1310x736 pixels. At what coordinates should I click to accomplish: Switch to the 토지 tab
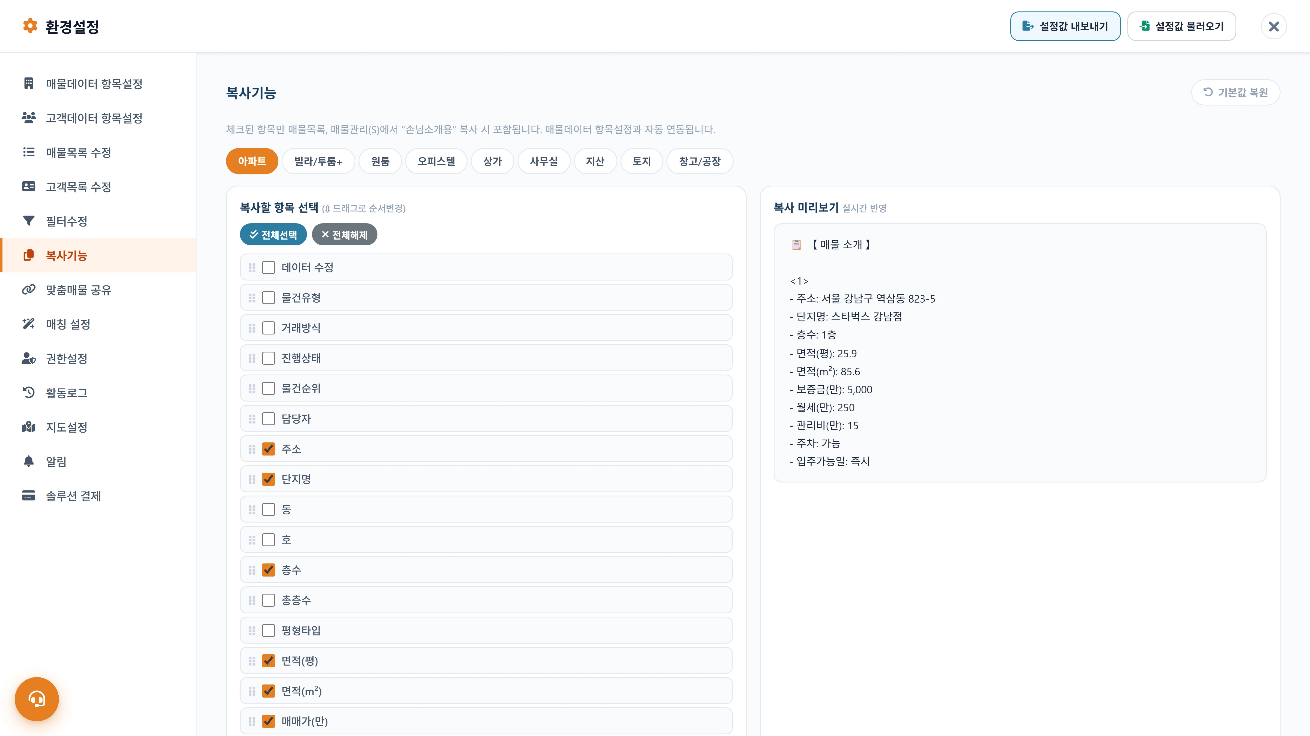click(x=642, y=161)
